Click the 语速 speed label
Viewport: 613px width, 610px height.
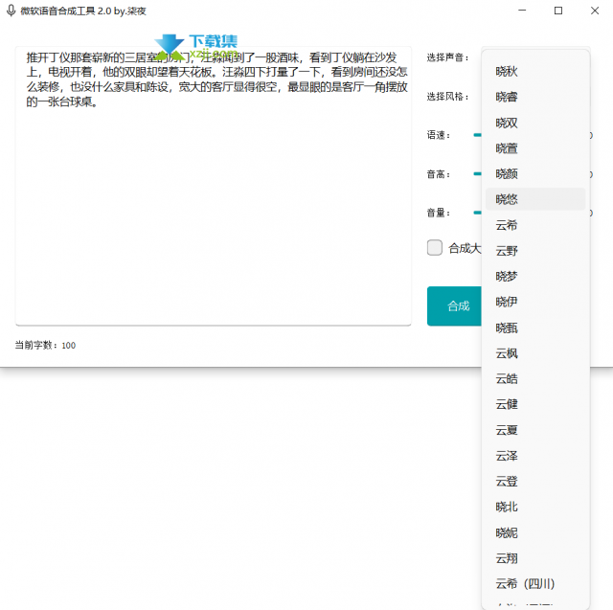(439, 135)
